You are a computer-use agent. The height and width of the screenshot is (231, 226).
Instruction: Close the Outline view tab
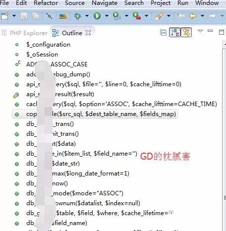[x=88, y=33]
